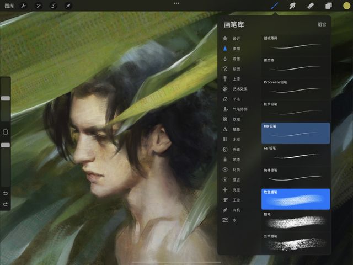Tap the three-dot menu at top center
The image size is (353, 265).
[176, 3]
